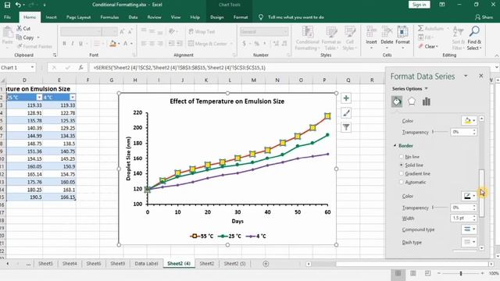Click the previous sheet scroll arrow
The width and height of the screenshot is (500, 281).
[8, 264]
